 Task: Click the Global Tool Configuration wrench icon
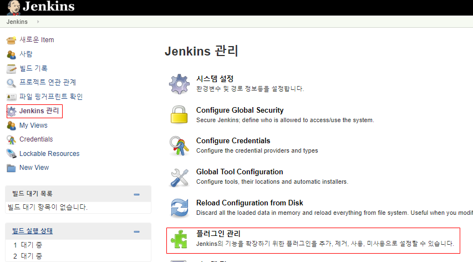pos(179,178)
